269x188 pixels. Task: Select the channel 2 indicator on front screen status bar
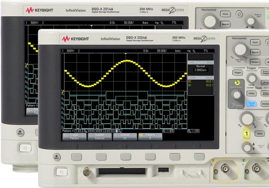pyautogui.click(x=79, y=51)
